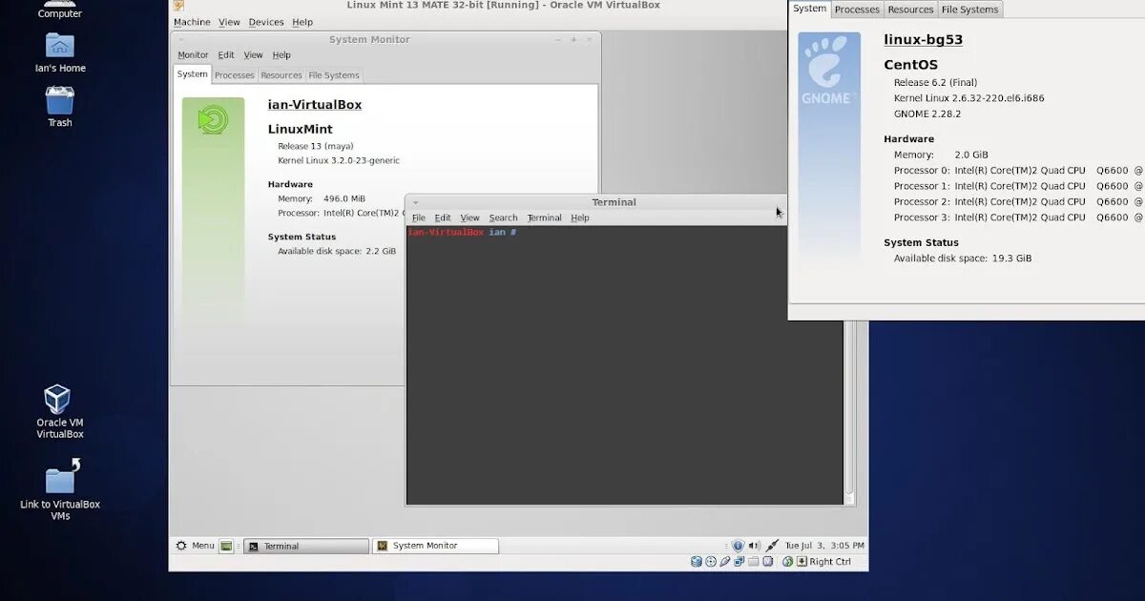Open the Devices menu in VirtualBox
The image size is (1145, 601).
[x=266, y=22]
